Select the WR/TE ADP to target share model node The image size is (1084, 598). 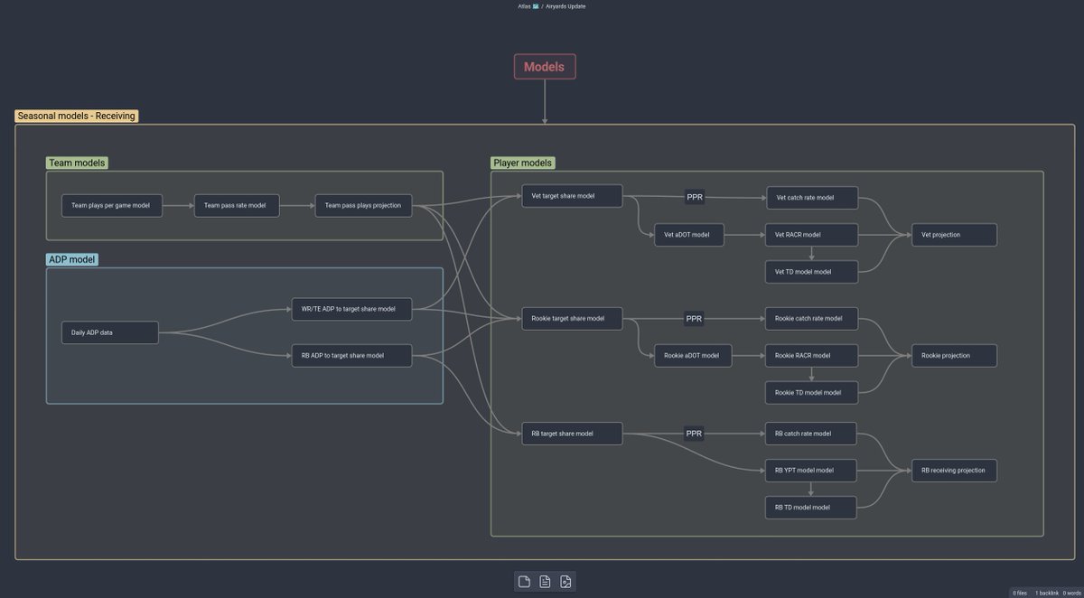pos(351,308)
